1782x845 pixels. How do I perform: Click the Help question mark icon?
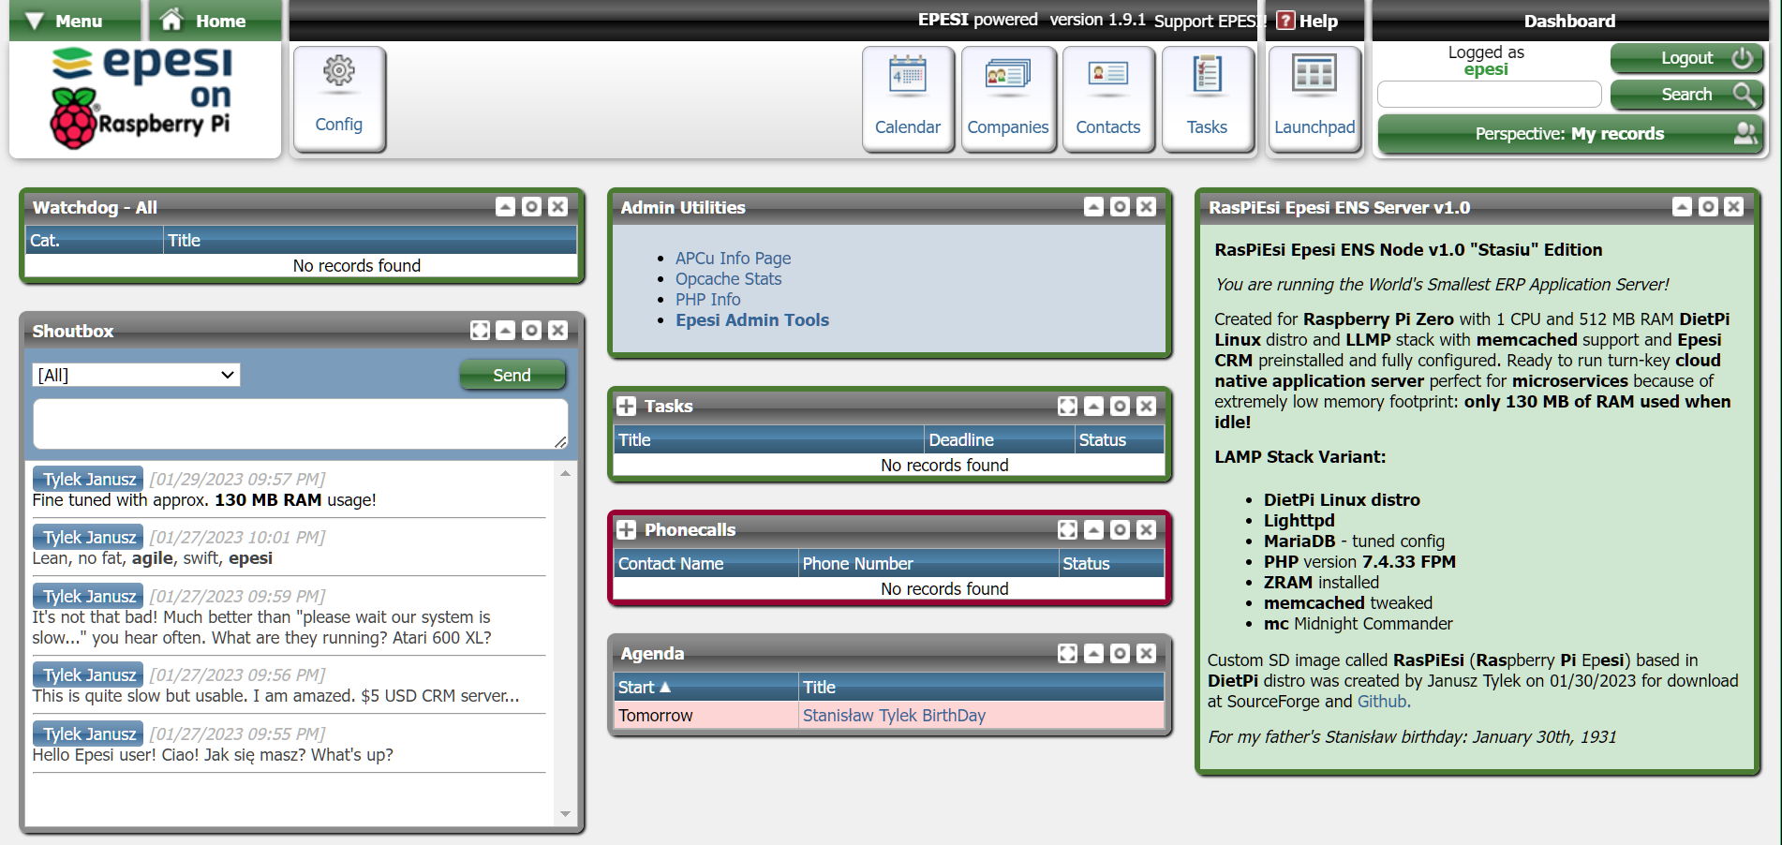(1285, 21)
